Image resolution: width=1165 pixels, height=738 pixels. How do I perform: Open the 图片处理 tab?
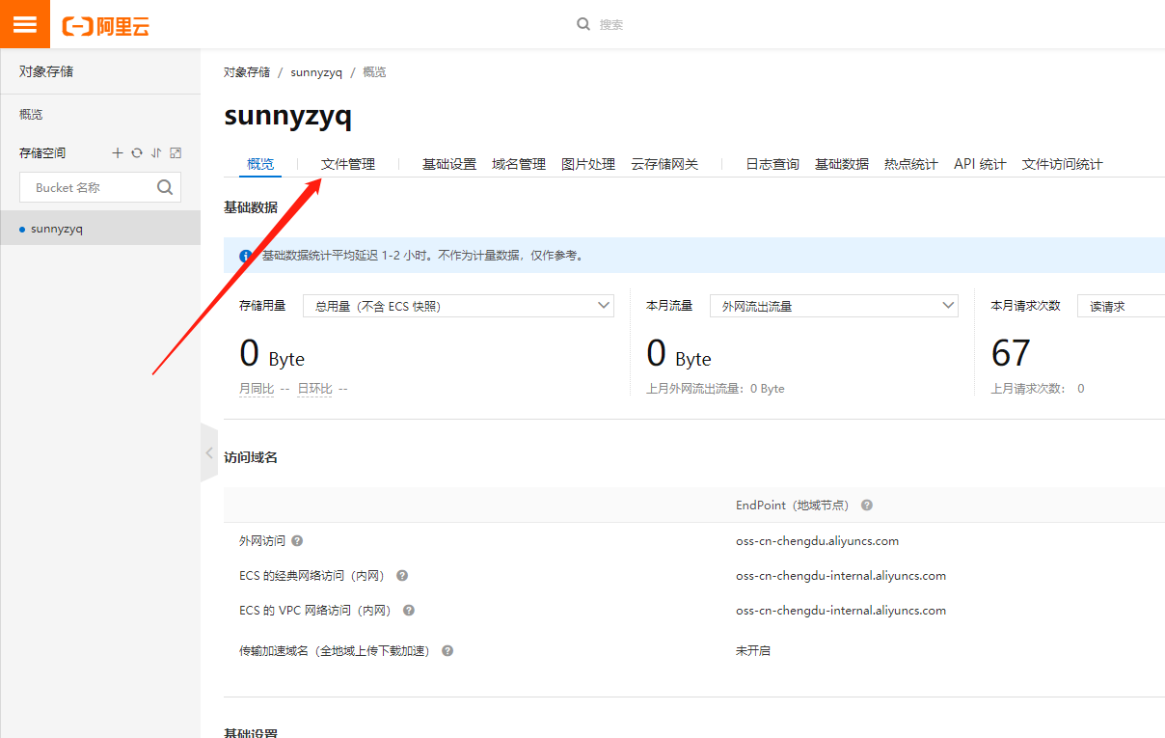coord(588,164)
